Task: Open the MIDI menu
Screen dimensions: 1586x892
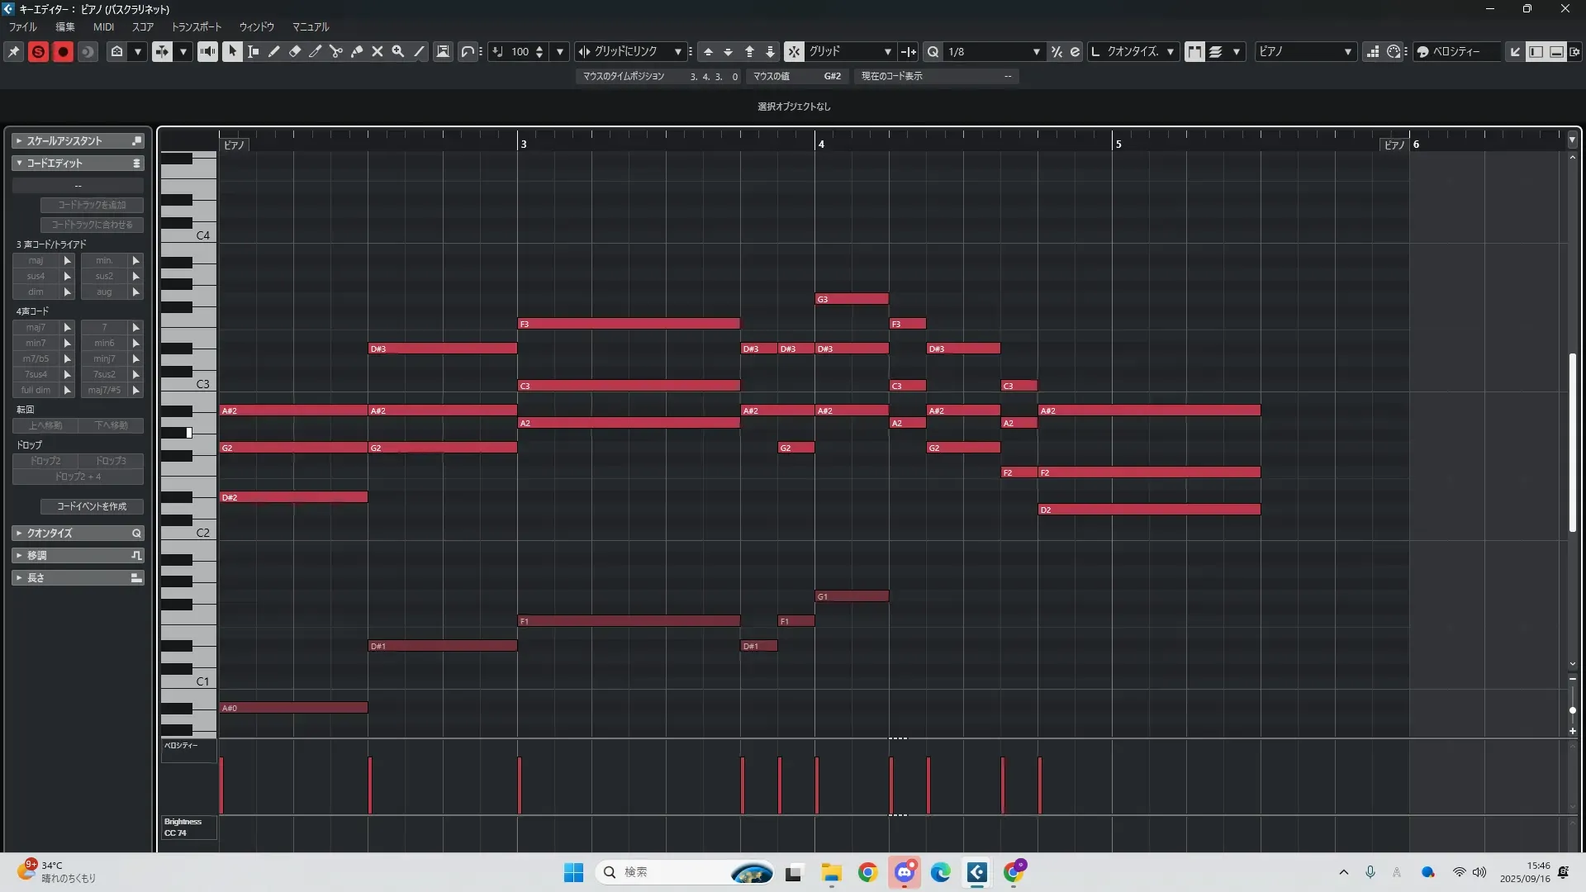Action: coord(103,26)
